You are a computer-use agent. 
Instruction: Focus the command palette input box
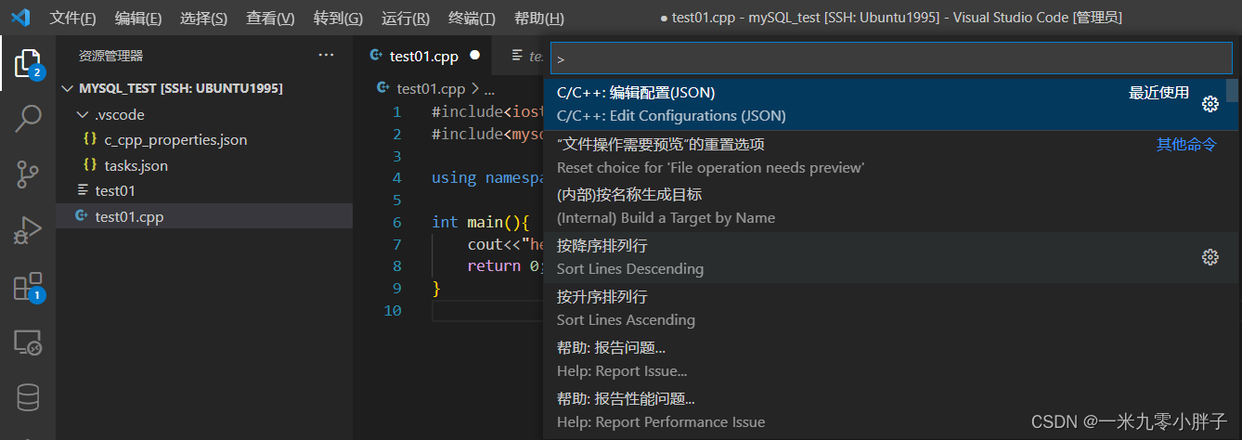pyautogui.click(x=891, y=58)
